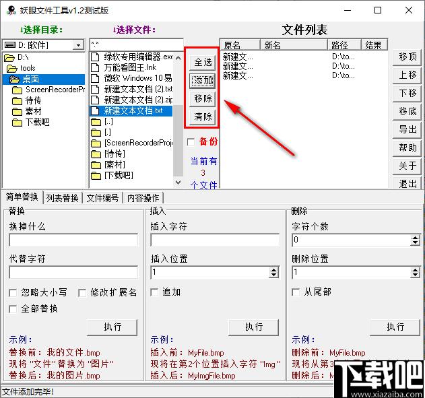Toggle 从尾部 checkbox
The width and height of the screenshot is (425, 398).
pos(296,292)
